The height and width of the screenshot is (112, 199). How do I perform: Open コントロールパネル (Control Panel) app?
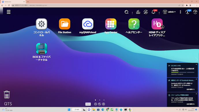[x=42, y=24]
